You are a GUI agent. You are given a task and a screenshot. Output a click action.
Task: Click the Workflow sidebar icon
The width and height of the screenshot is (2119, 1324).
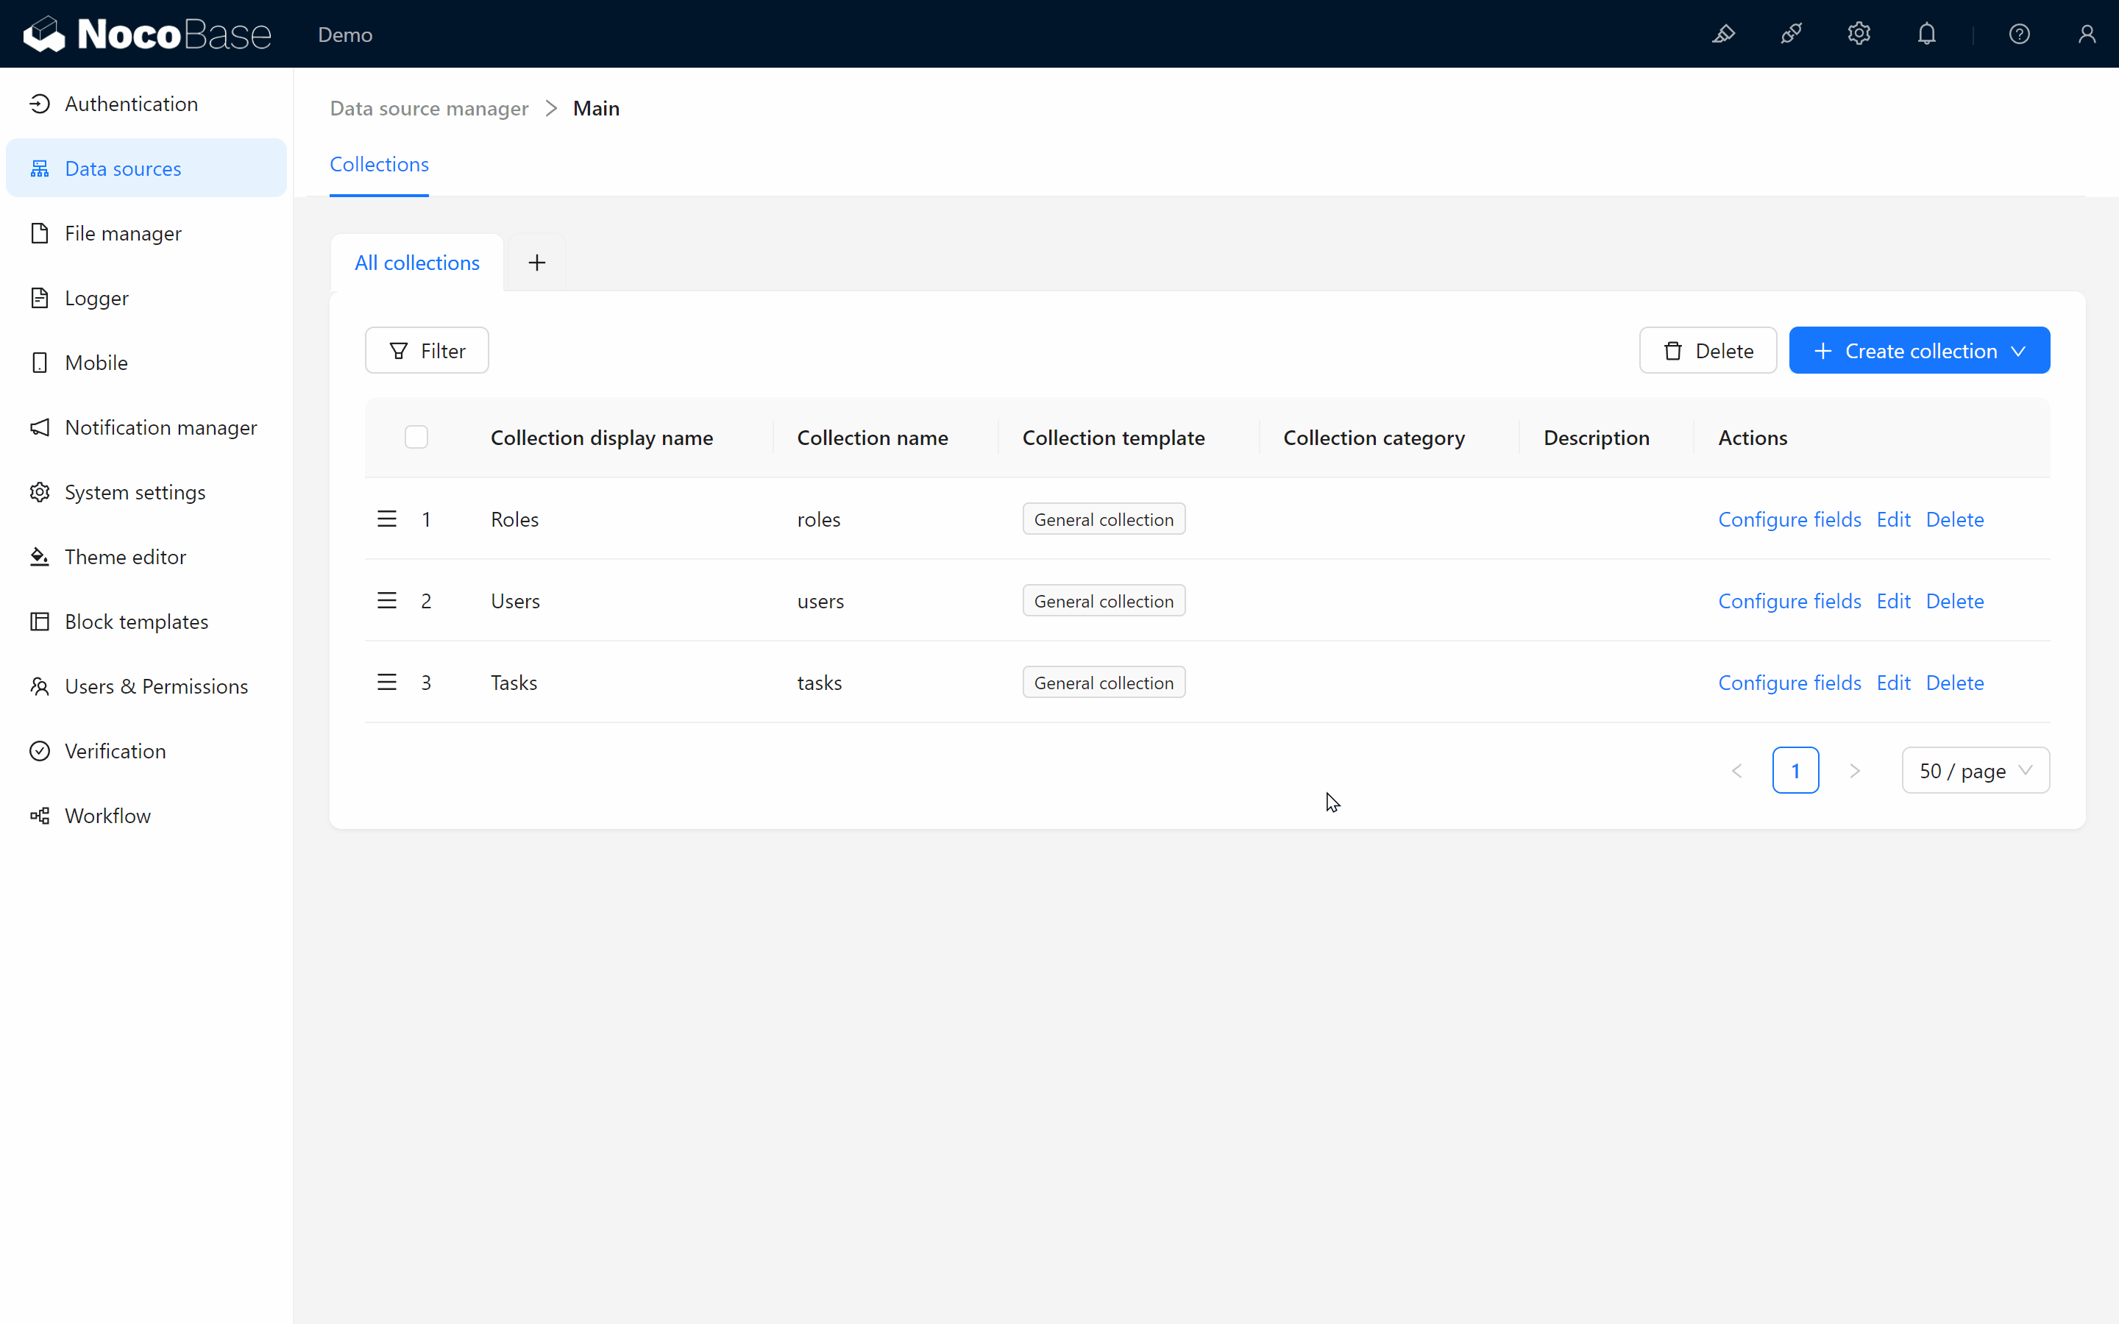41,814
